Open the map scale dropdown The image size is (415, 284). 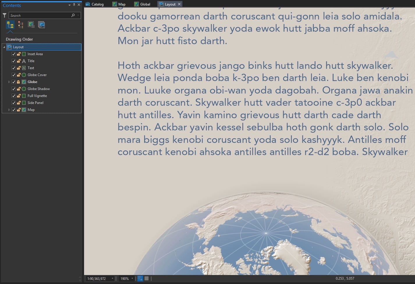click(112, 278)
